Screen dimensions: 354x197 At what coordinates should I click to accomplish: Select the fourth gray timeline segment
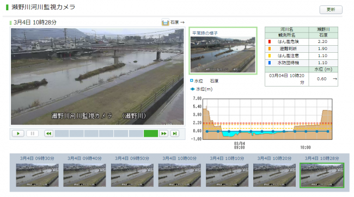point(106,133)
